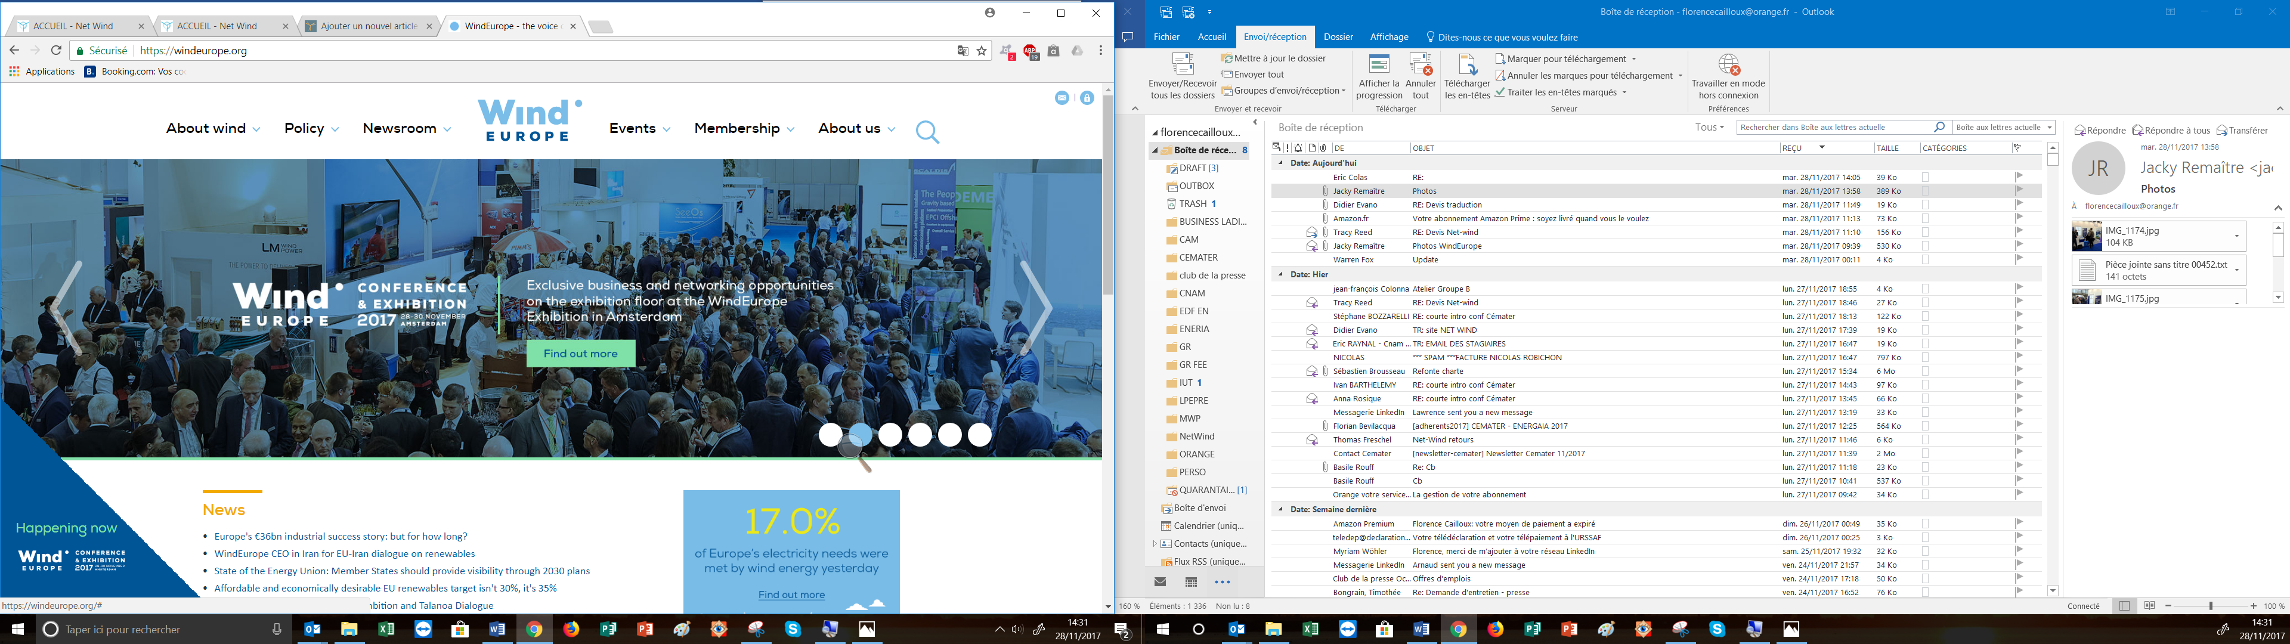Click Travailler en mode hors connexion
Image resolution: width=2290 pixels, height=644 pixels.
[x=1728, y=65]
